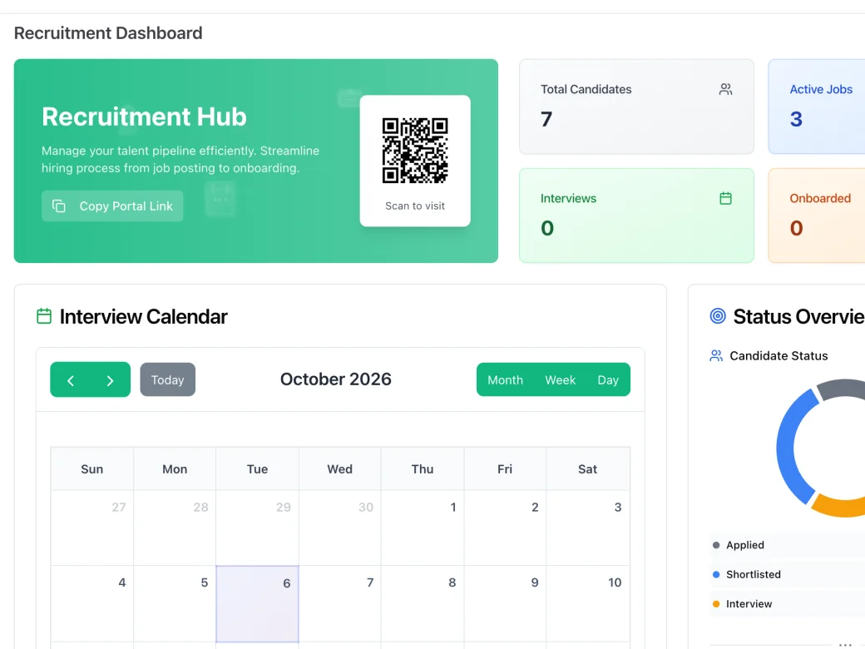
Task: Click the copy icon beside Copy Portal Link
Action: click(59, 206)
